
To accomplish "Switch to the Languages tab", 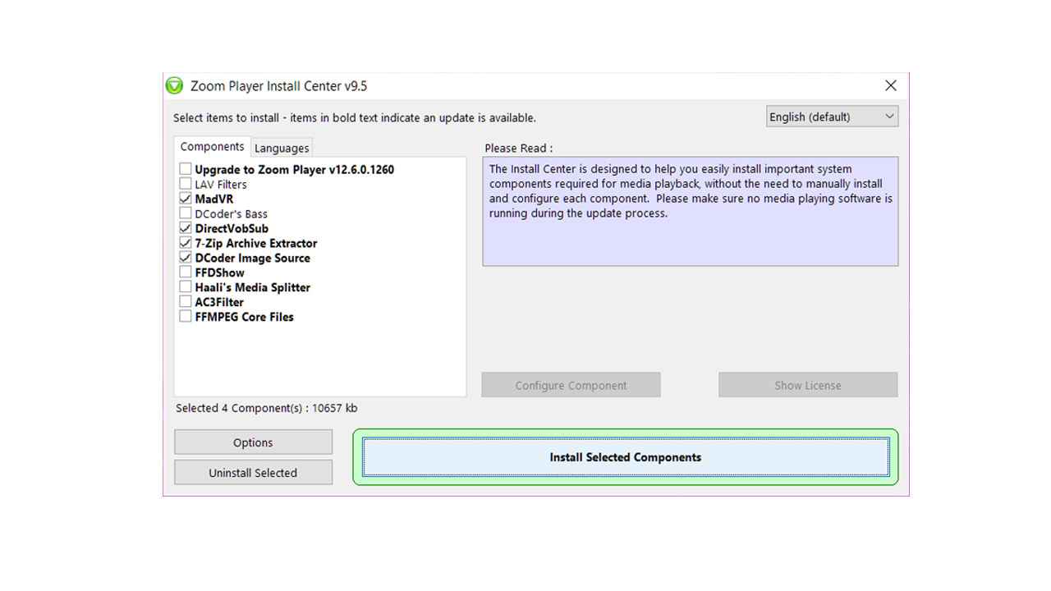I will pyautogui.click(x=282, y=148).
